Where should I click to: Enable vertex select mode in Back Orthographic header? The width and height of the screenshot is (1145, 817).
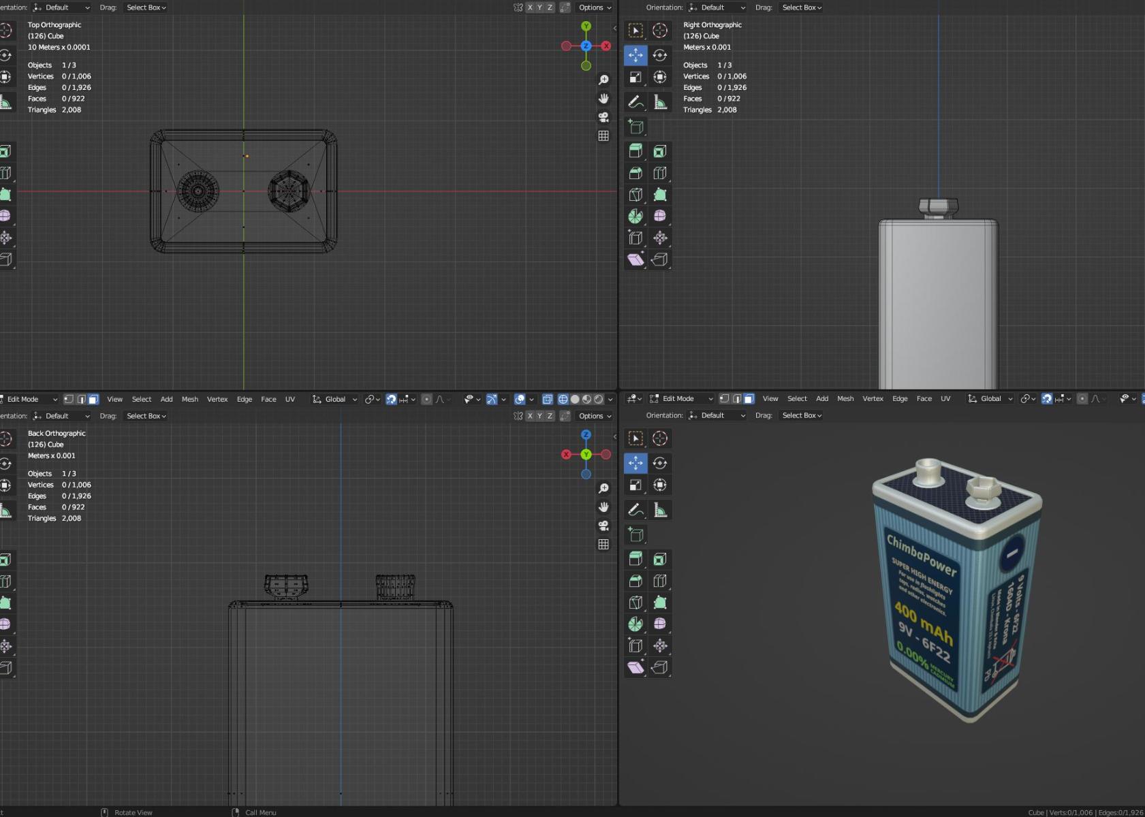coord(69,399)
